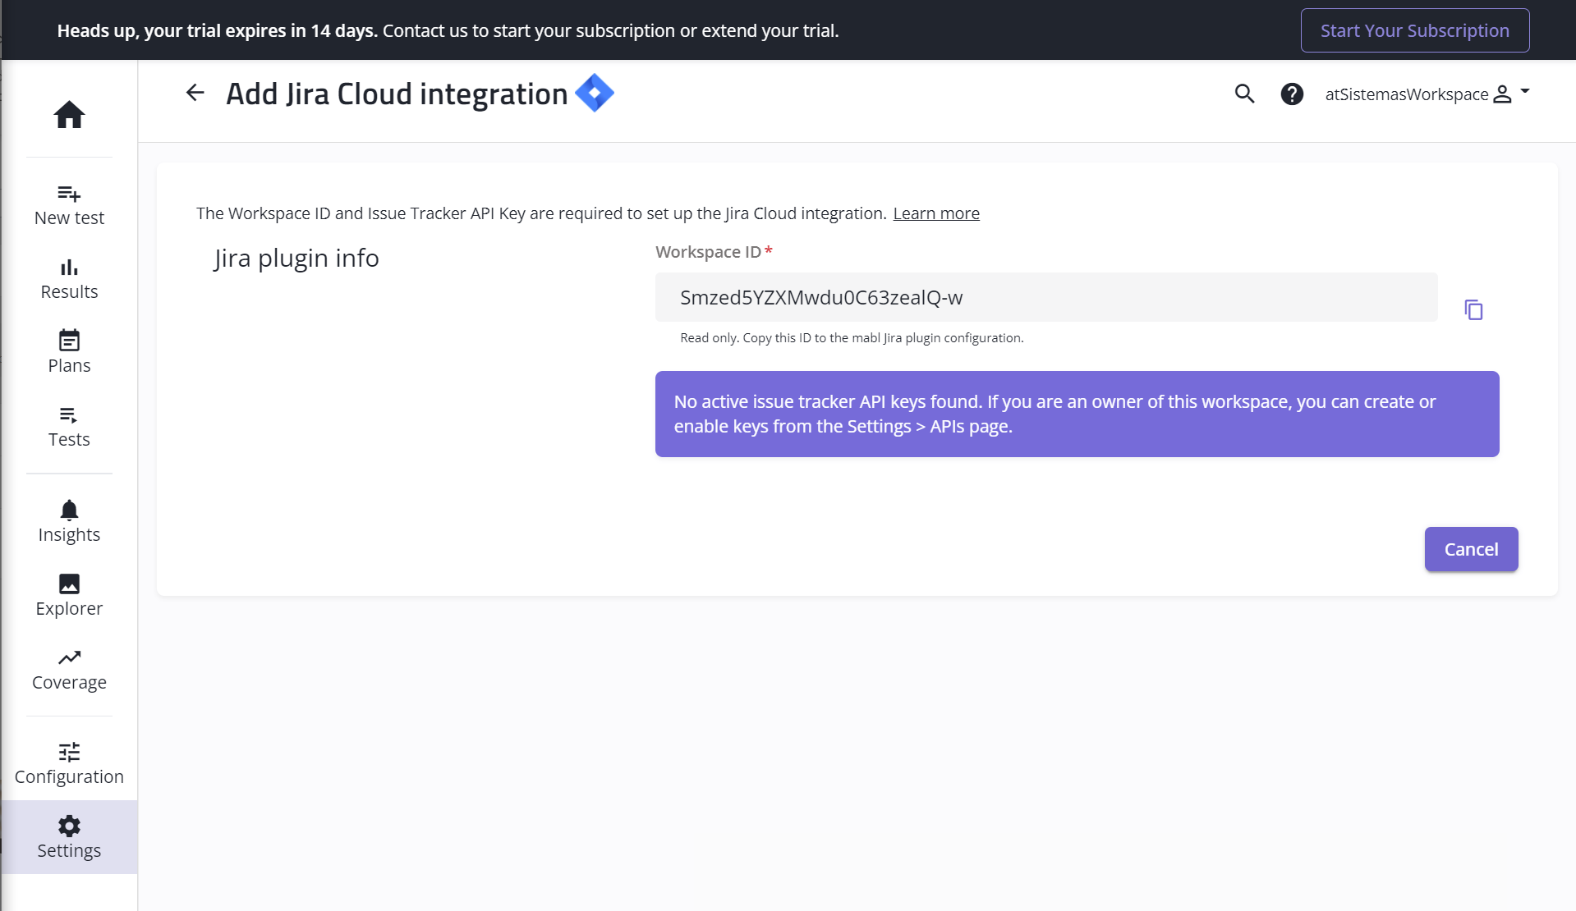This screenshot has height=911, width=1576.
Task: Click the back arrow button
Action: 195,93
